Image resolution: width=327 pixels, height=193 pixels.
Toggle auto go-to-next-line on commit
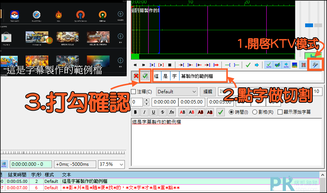tap(277, 65)
